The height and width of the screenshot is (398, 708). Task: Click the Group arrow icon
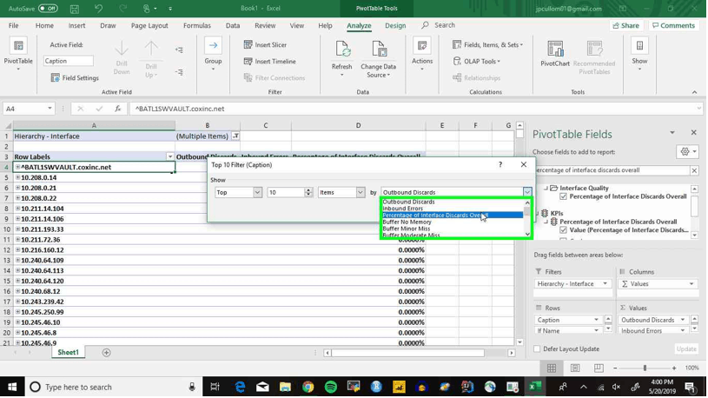[x=213, y=45]
